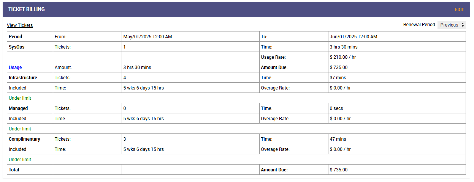Click Under limit status below Complimentary
The image size is (474, 182).
[20, 160]
